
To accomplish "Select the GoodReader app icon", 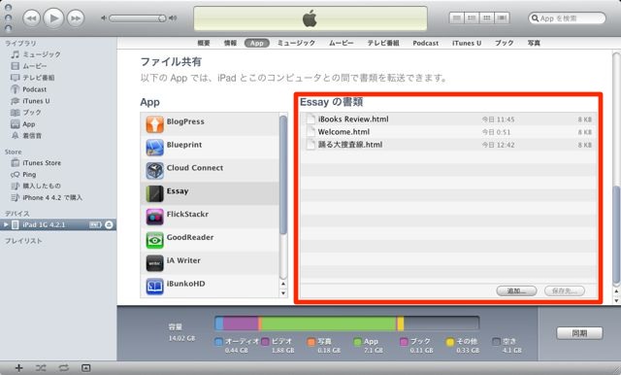I will click(x=154, y=240).
